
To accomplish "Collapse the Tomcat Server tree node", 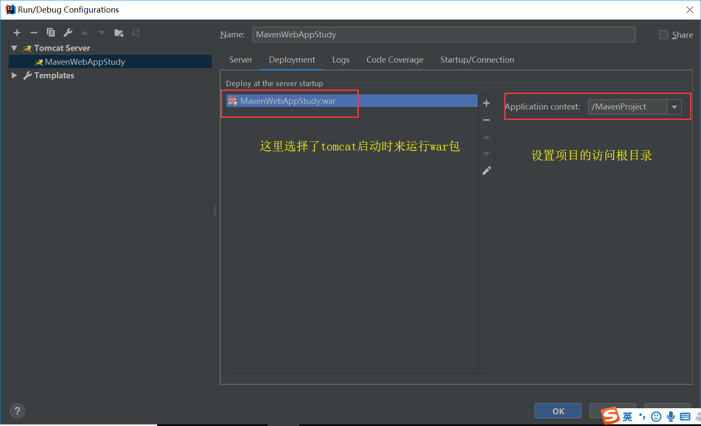I will [14, 48].
